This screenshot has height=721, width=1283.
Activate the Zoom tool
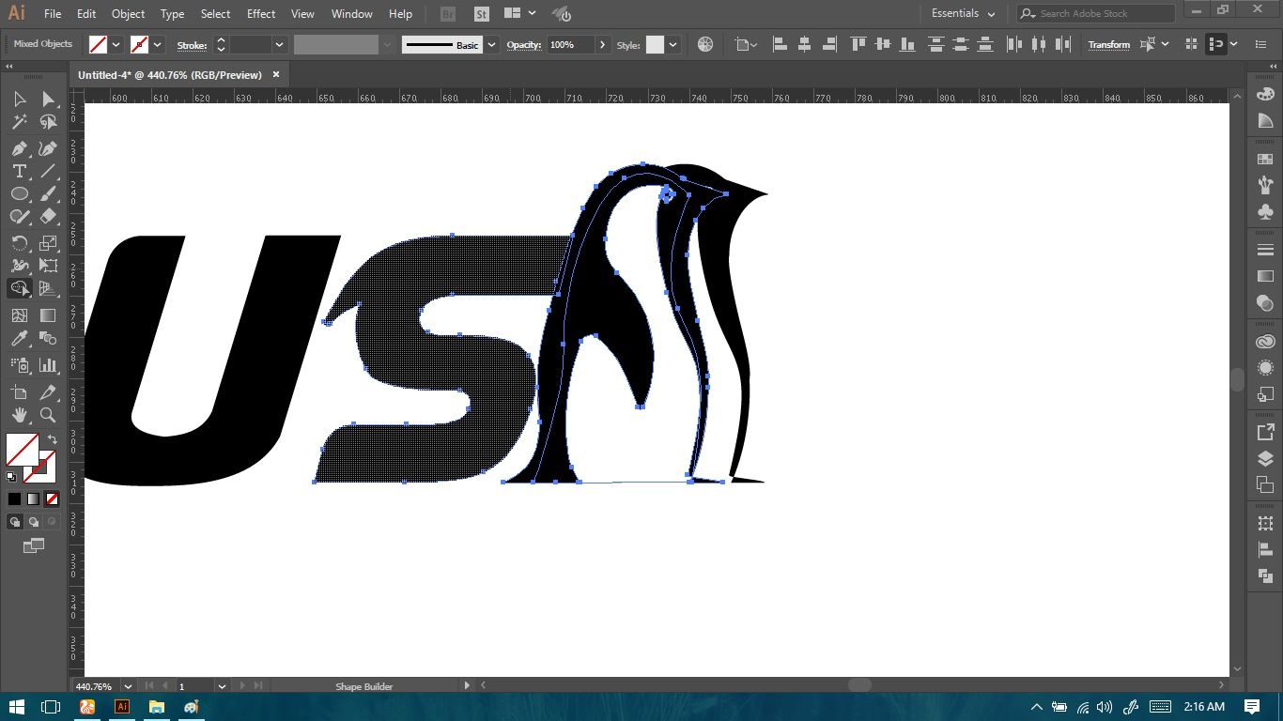(x=48, y=414)
